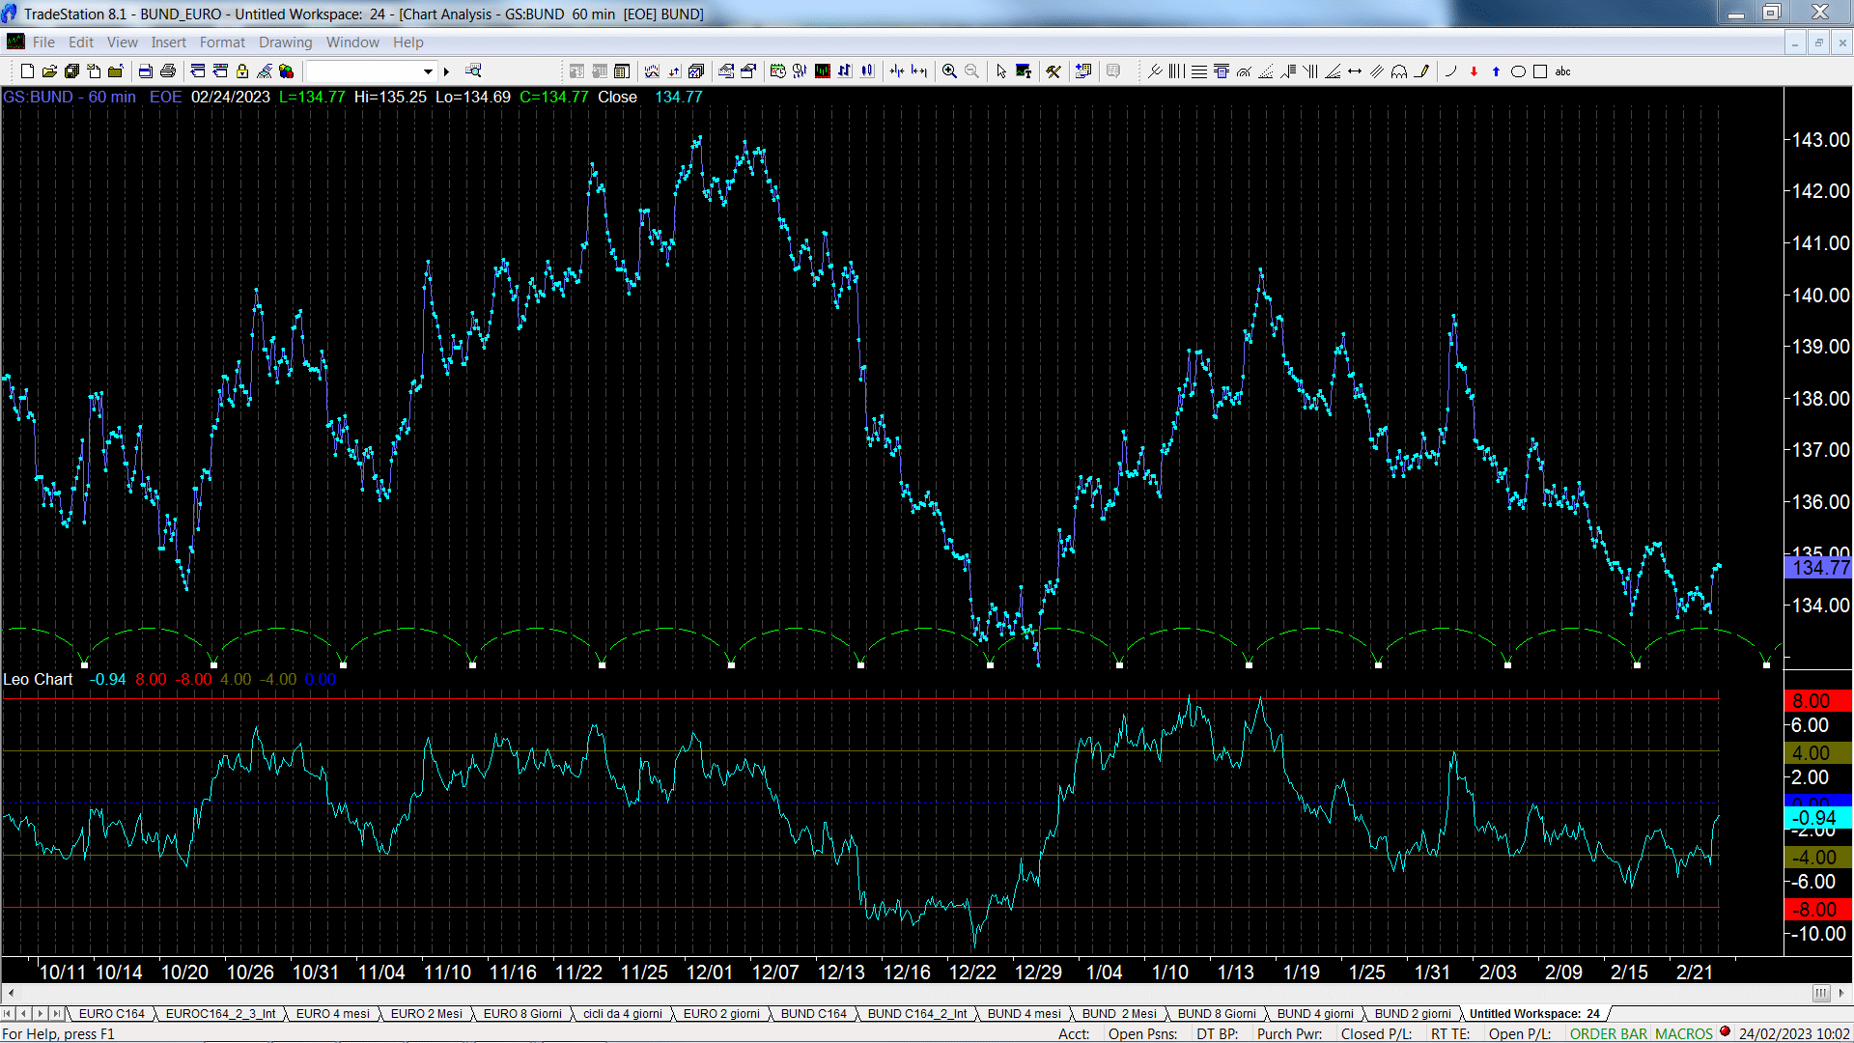Click the symbol lookup magnifier icon

(x=473, y=71)
